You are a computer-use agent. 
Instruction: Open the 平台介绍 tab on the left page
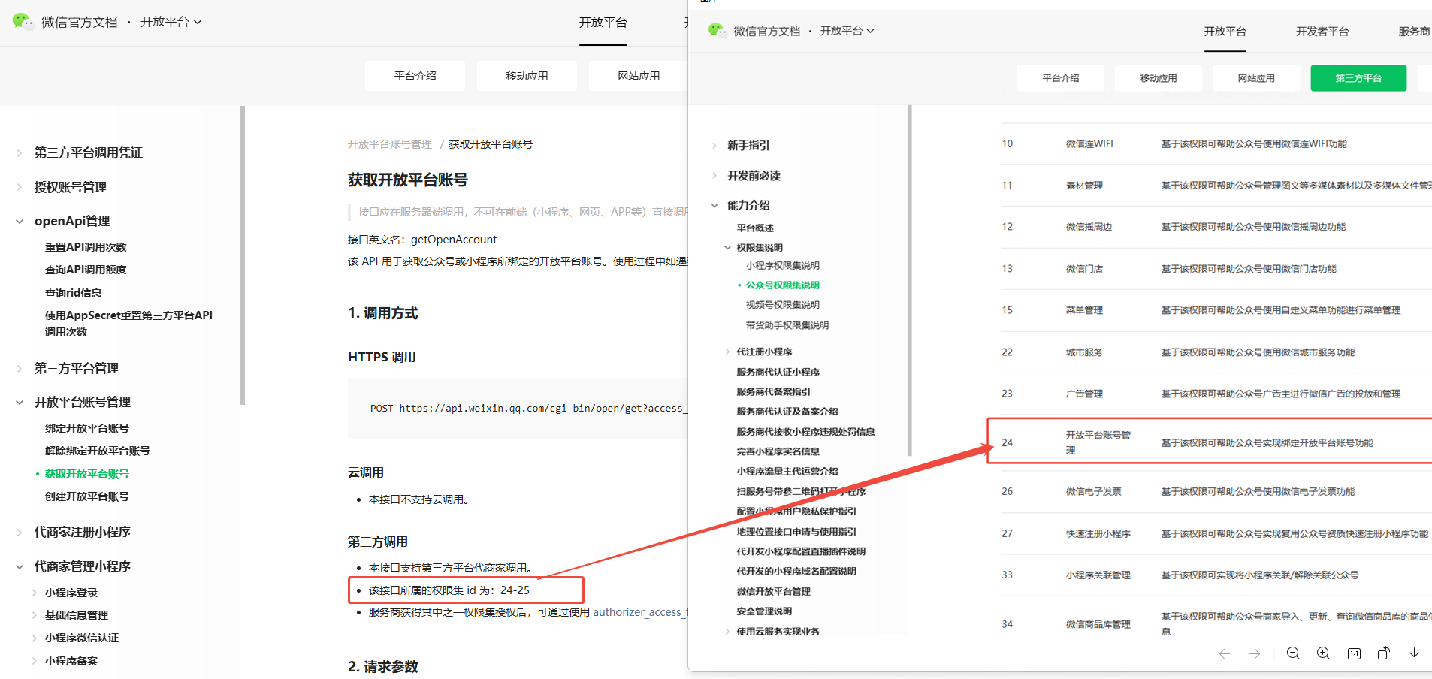(x=415, y=76)
